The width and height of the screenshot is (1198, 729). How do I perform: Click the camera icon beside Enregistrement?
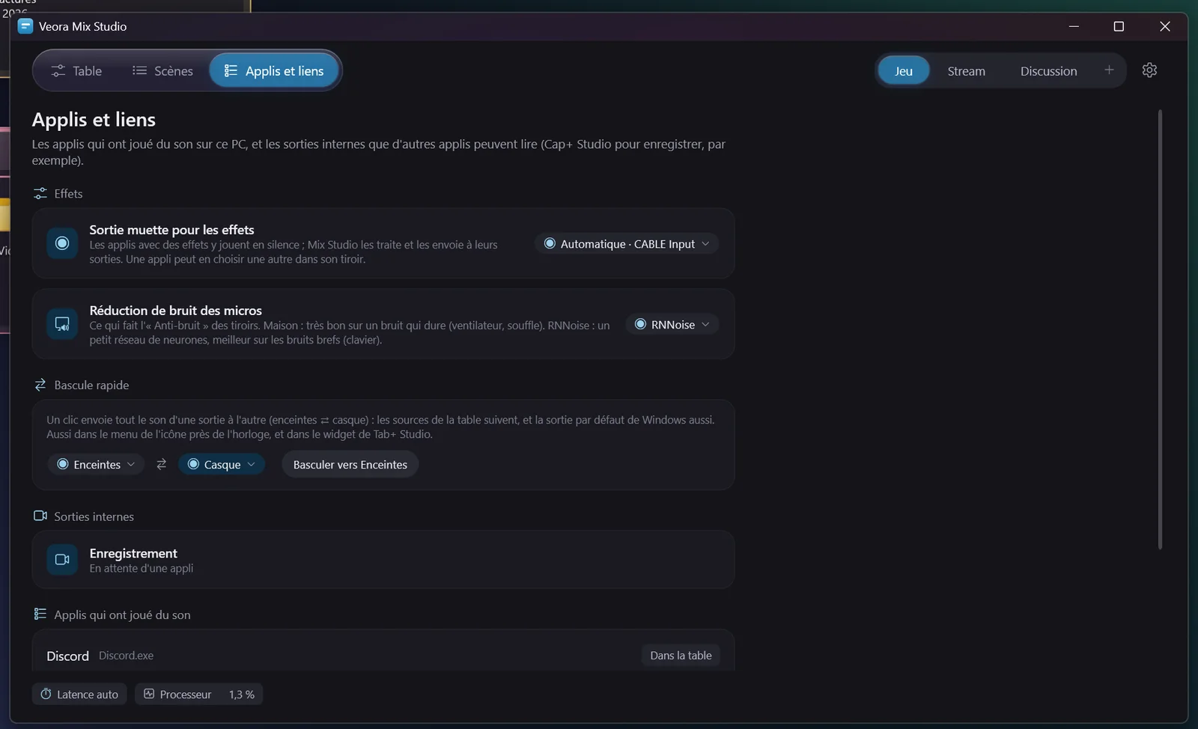point(62,559)
